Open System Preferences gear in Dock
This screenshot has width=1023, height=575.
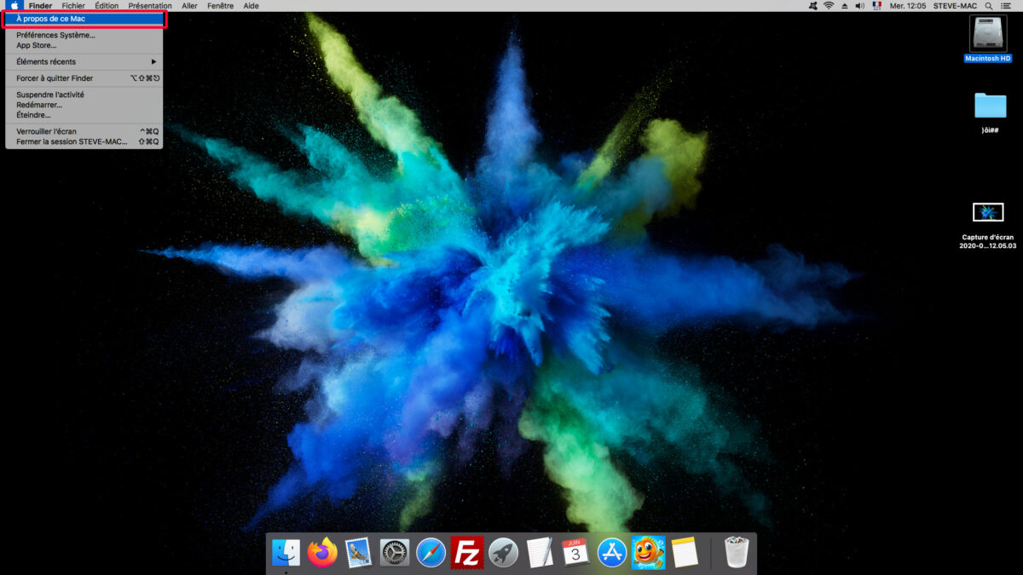click(x=395, y=553)
